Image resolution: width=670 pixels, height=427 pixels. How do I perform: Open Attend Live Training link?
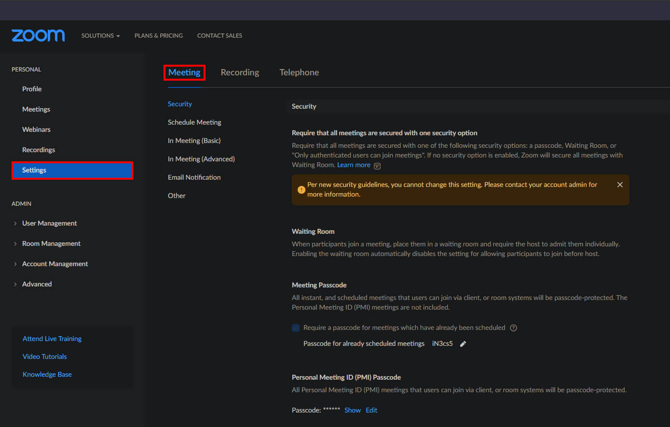coord(52,339)
